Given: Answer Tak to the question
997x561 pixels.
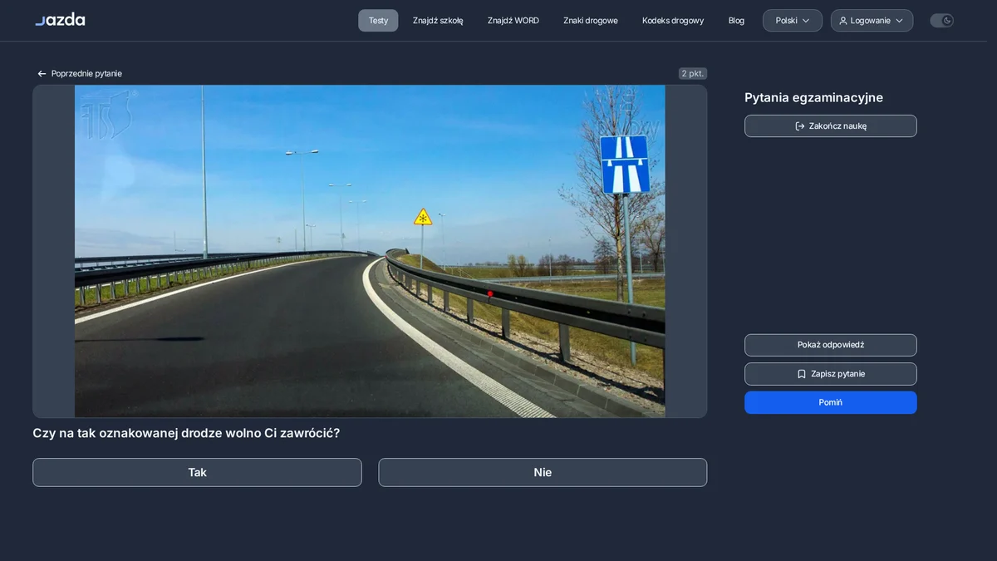Looking at the screenshot, I should [197, 472].
